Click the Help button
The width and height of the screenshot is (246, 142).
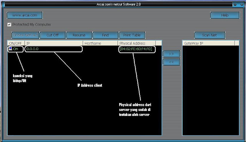coord(225,15)
